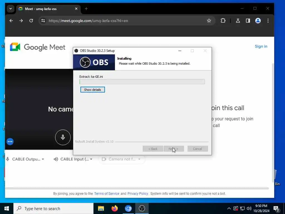Screen dimensions: 285x214
Task: Open Chrome side panel icon
Action: (x=248, y=21)
